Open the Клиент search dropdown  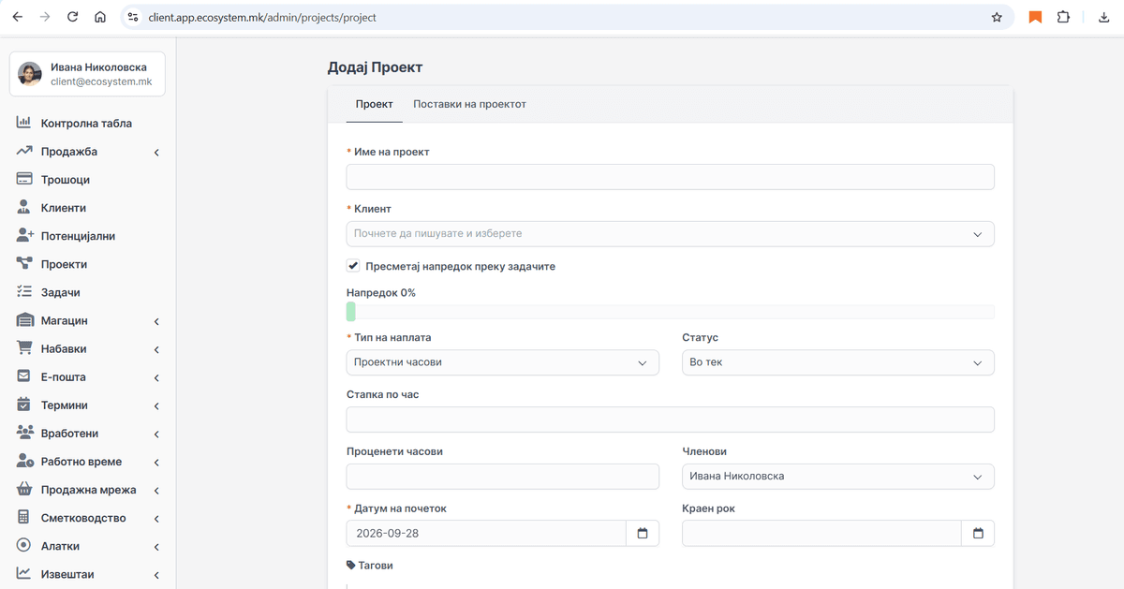(671, 233)
